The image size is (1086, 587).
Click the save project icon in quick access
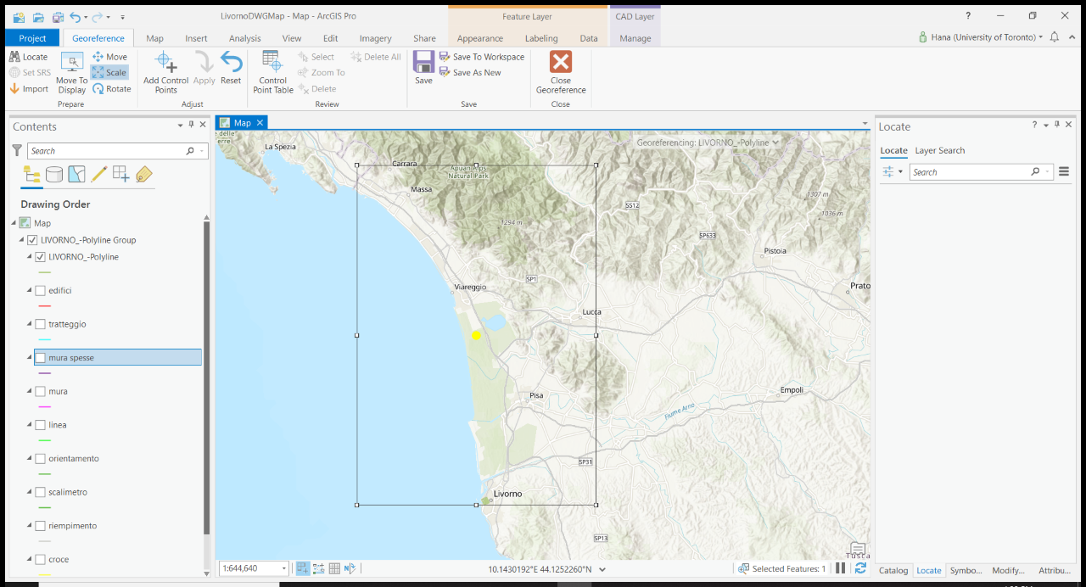[x=58, y=16]
